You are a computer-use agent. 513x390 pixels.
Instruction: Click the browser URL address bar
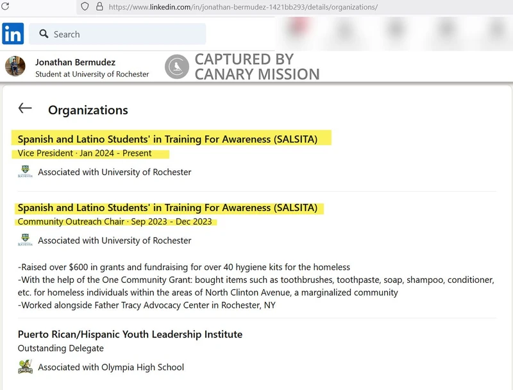pos(243,7)
